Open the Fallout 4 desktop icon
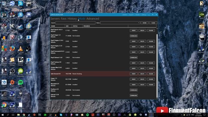The height and width of the screenshot is (117, 208). pos(29,27)
